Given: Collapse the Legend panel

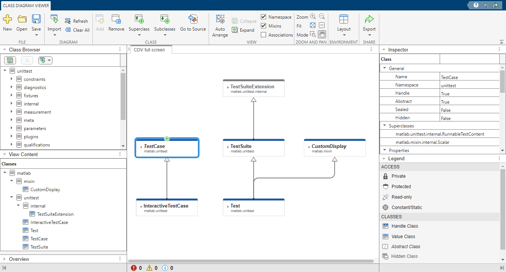Looking at the screenshot, I should click(383, 158).
